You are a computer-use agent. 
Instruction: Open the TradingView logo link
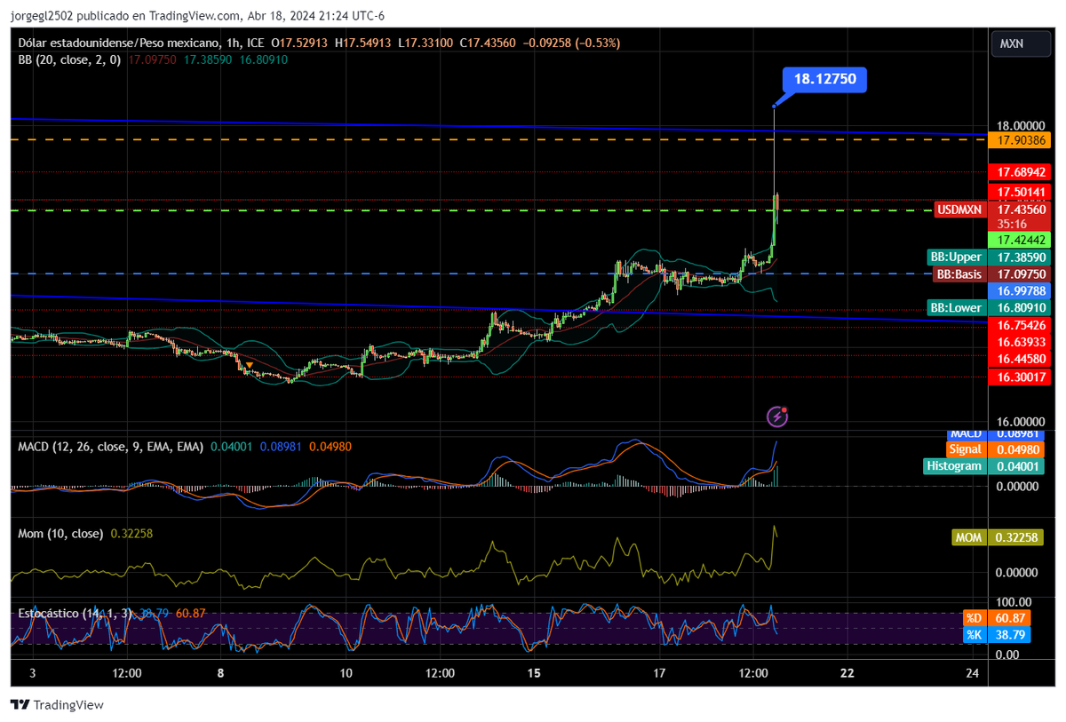(x=57, y=704)
